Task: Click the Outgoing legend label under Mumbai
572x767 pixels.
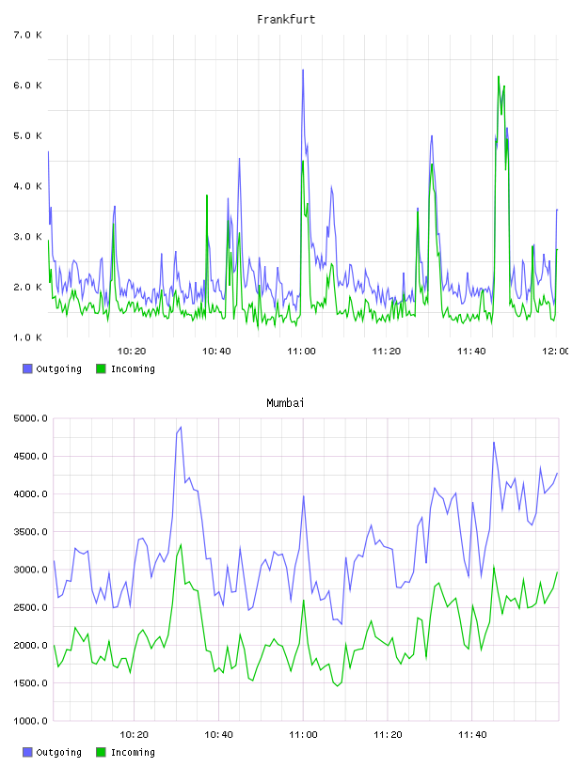Action: tap(58, 752)
